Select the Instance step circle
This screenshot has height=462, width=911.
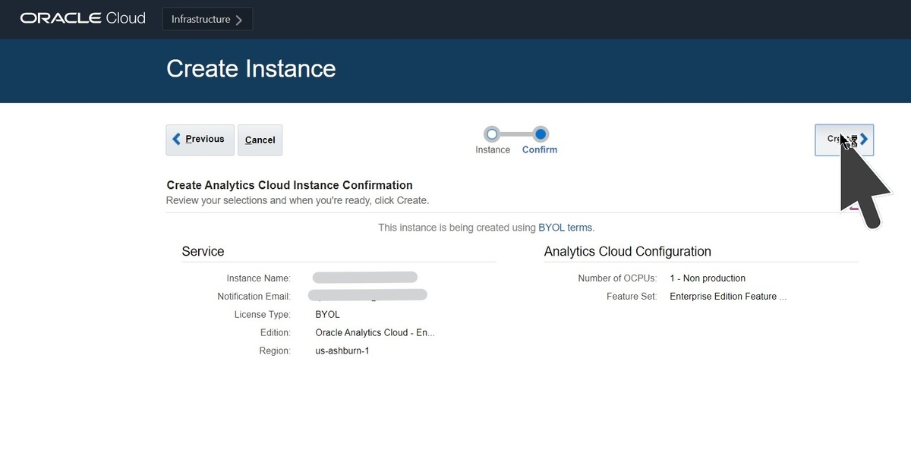point(492,134)
